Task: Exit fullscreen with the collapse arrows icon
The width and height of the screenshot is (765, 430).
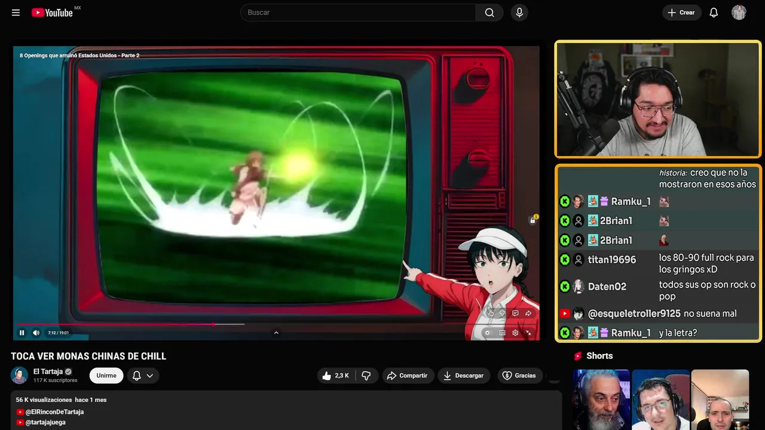Action: point(528,333)
